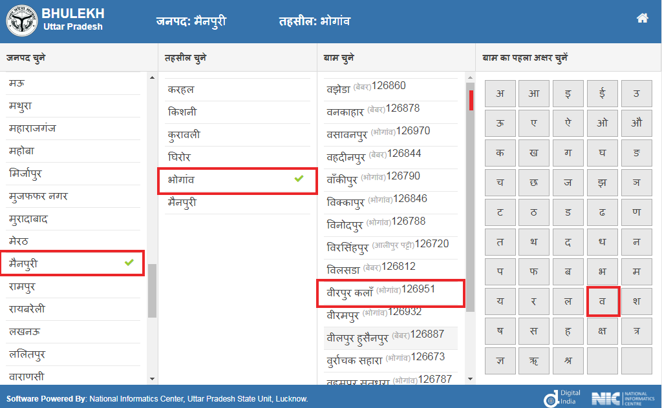662x408 pixels.
Task: Pick the letter क tile in grid
Action: coord(500,153)
